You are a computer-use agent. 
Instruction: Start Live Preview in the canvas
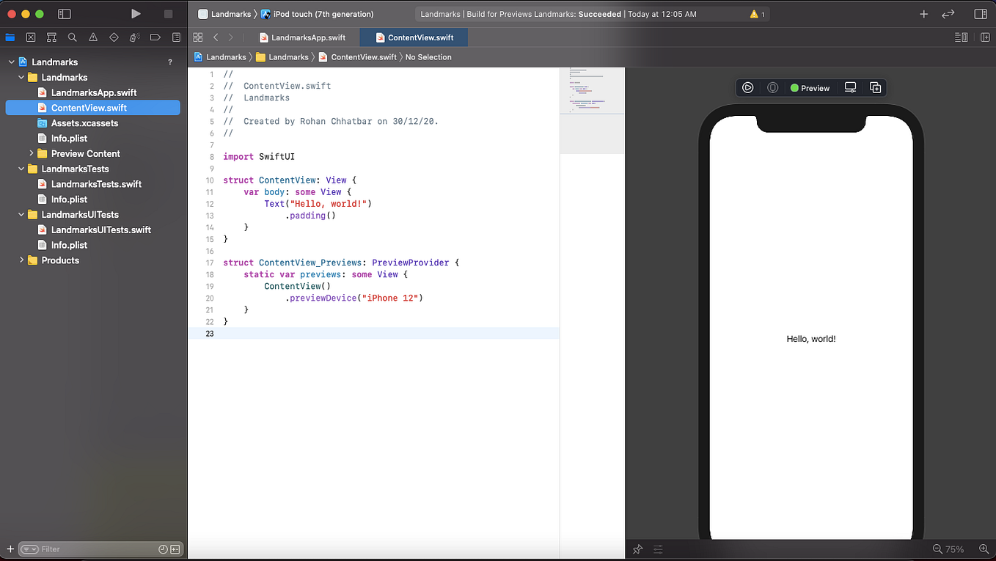(x=747, y=87)
